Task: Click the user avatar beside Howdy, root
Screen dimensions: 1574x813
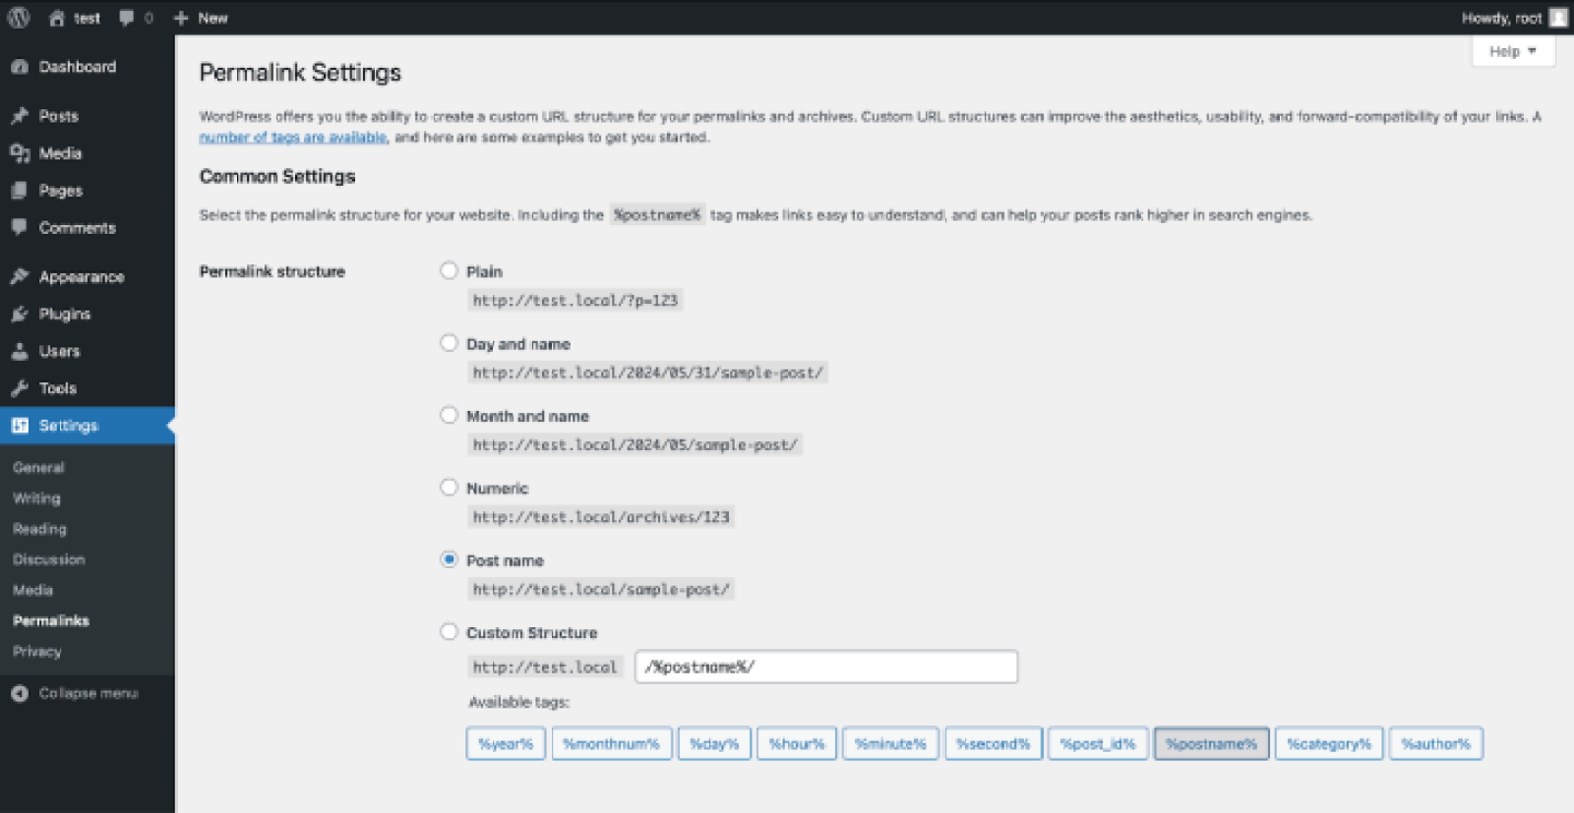Action: click(1558, 18)
